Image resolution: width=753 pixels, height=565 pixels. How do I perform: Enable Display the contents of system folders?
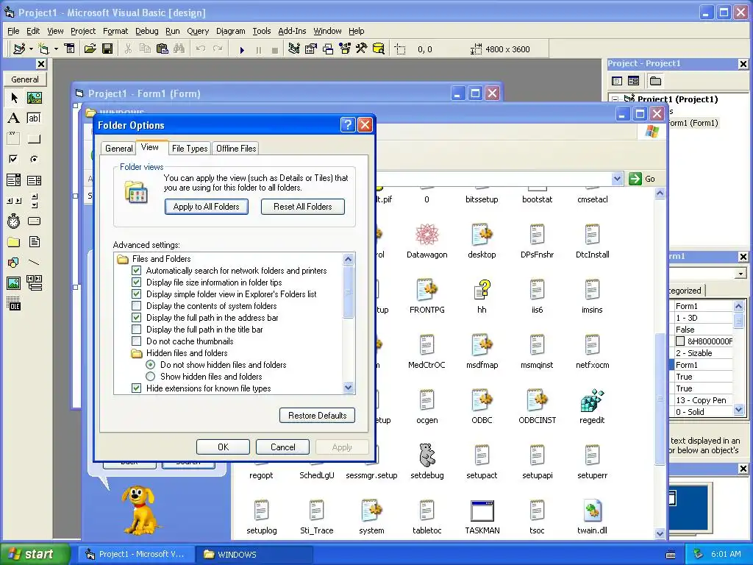[136, 305]
